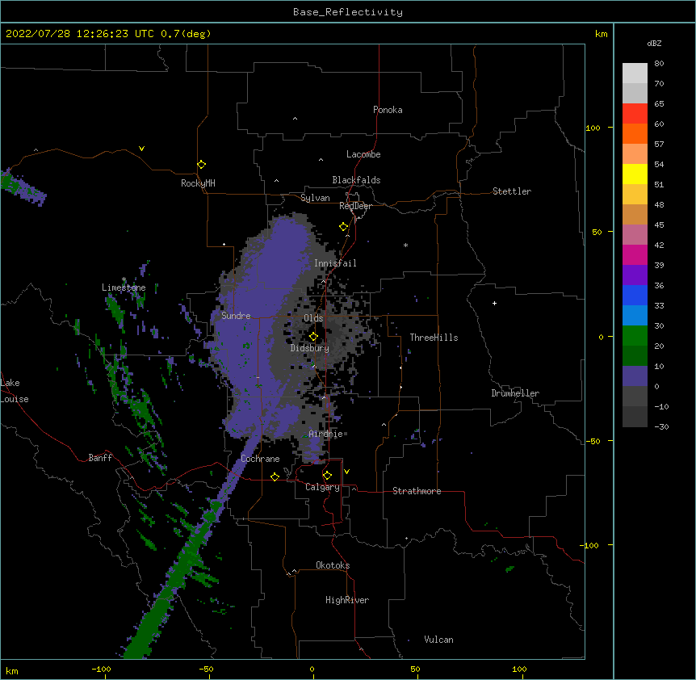This screenshot has width=696, height=680.
Task: Click the white plus marker west of Drumheller
Action: pos(494,303)
